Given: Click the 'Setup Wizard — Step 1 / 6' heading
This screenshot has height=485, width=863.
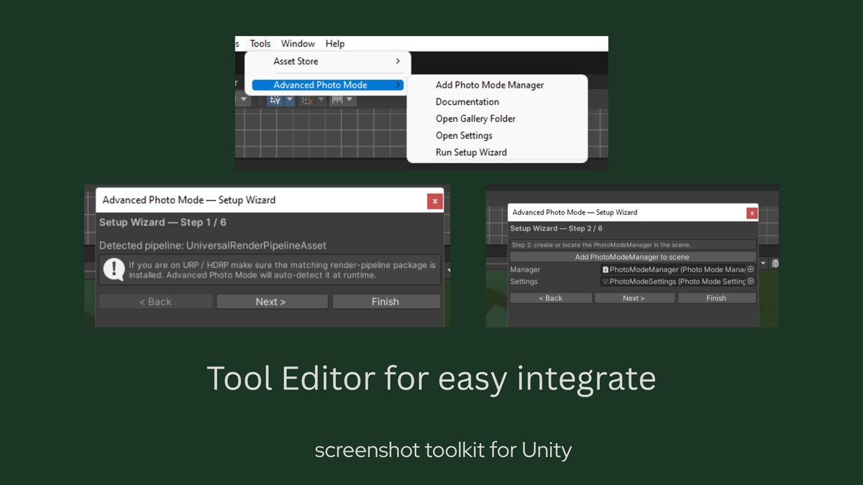Looking at the screenshot, I should (163, 223).
